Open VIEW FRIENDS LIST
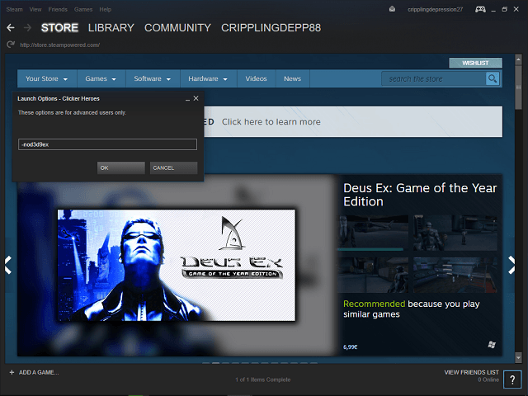The width and height of the screenshot is (528, 396). click(471, 372)
